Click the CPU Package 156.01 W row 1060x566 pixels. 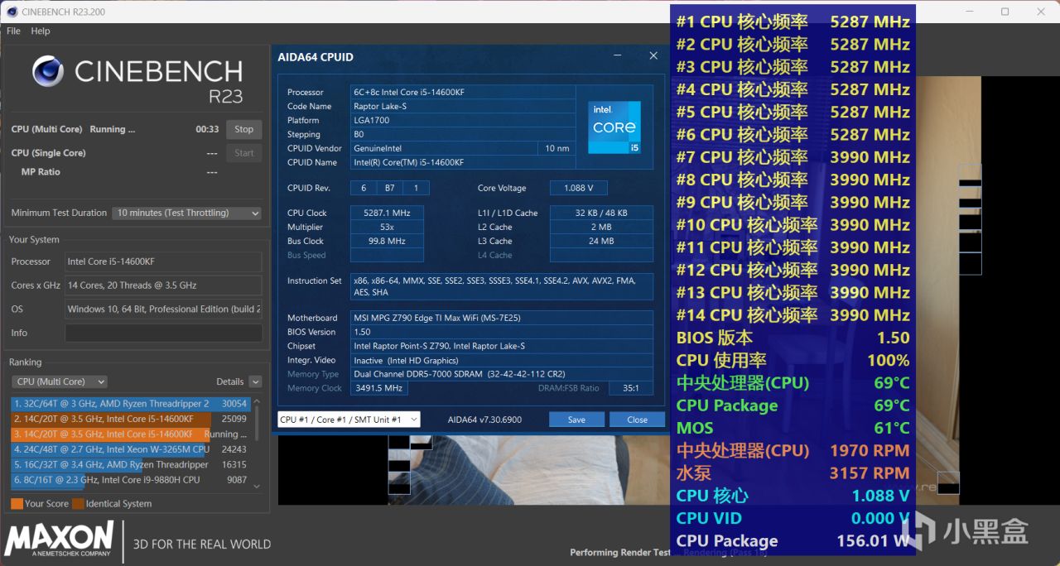[x=793, y=541]
